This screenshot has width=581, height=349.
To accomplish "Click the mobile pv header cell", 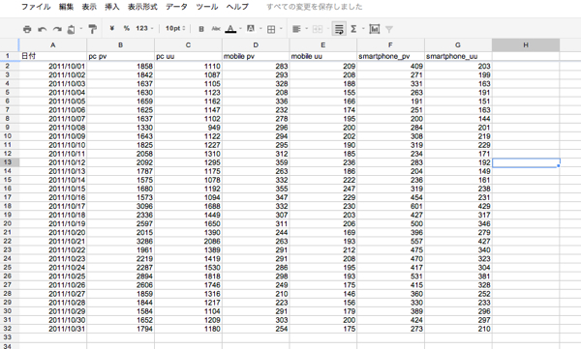I will pos(256,56).
